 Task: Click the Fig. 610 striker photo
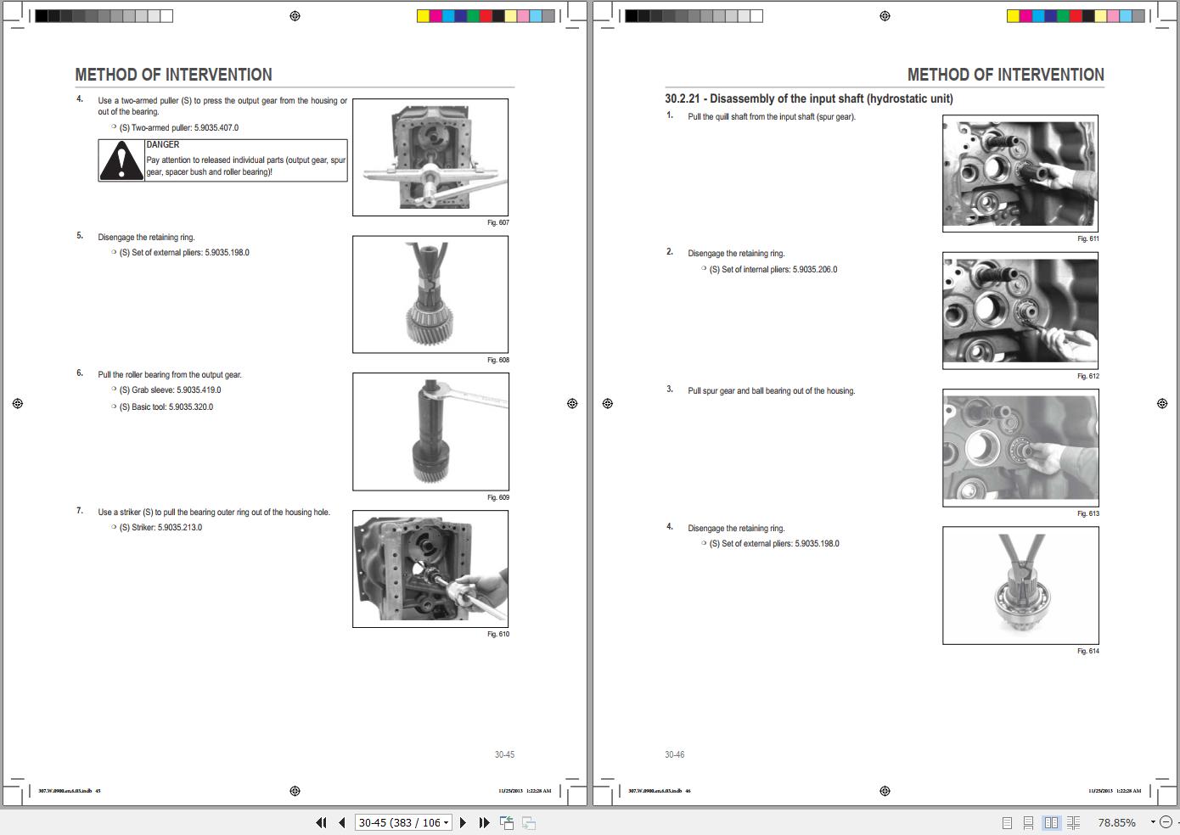430,569
